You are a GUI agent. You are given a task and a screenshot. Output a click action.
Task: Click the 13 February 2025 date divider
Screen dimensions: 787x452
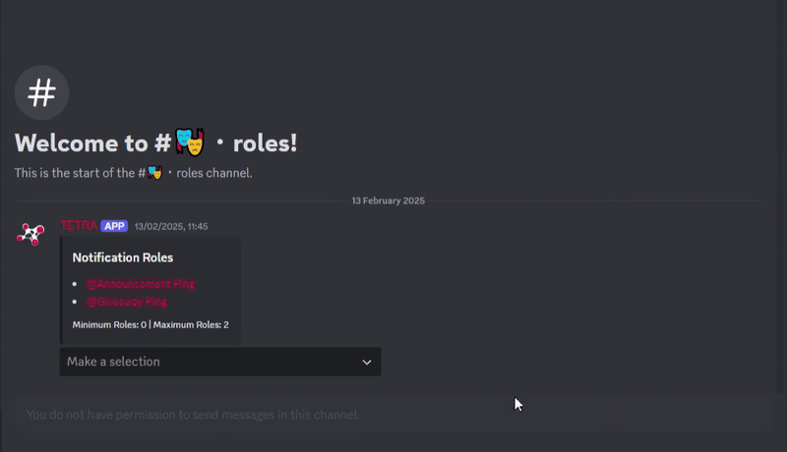click(x=388, y=200)
